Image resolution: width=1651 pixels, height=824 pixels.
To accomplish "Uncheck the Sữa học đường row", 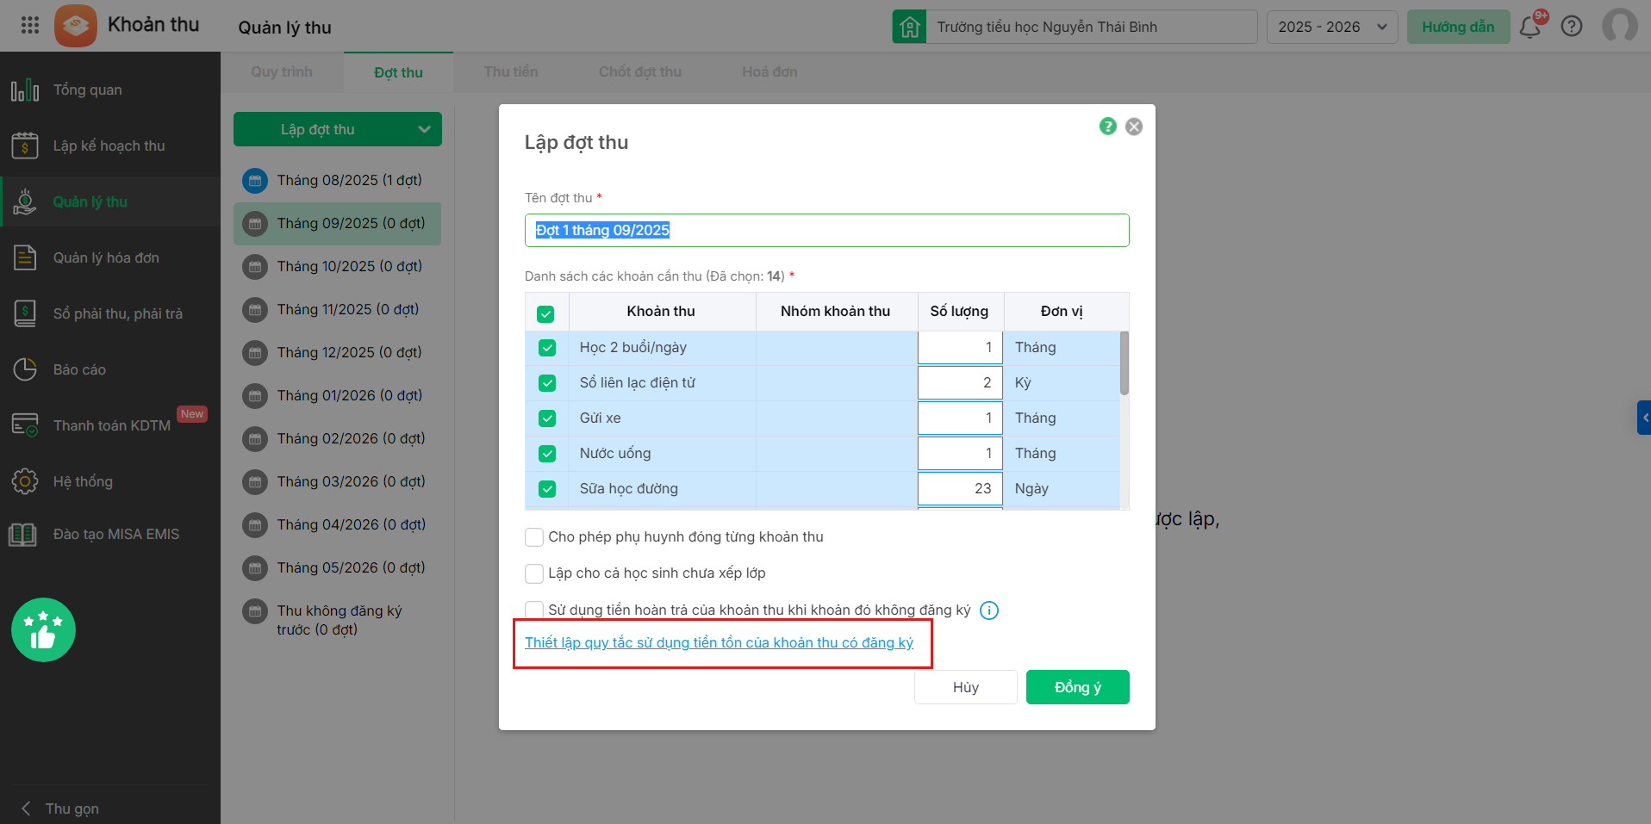I will click(547, 489).
